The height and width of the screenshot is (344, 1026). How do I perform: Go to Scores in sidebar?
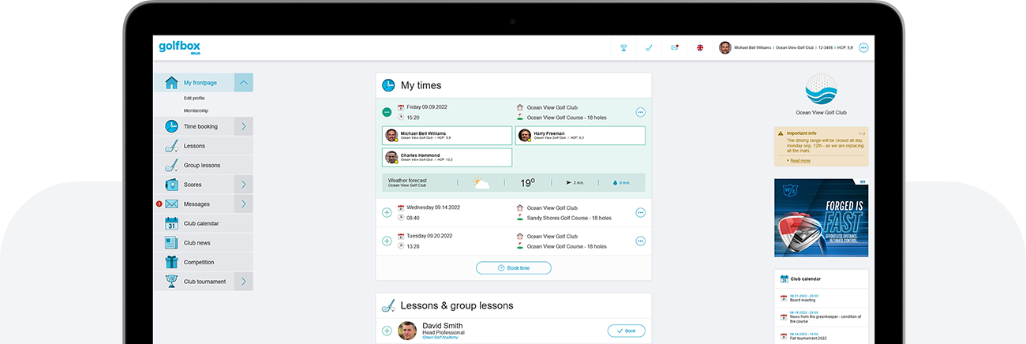tap(193, 185)
